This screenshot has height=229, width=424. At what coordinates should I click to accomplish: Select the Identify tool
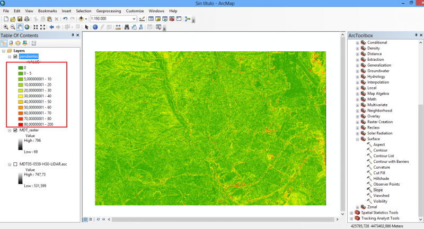point(95,27)
